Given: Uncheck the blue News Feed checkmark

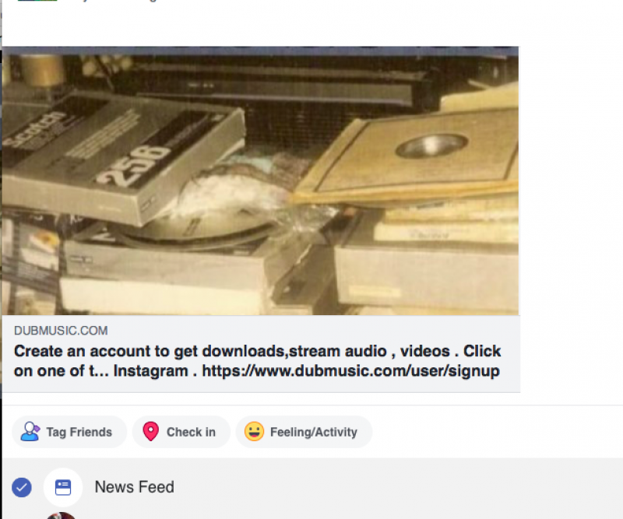Looking at the screenshot, I should pos(22,487).
